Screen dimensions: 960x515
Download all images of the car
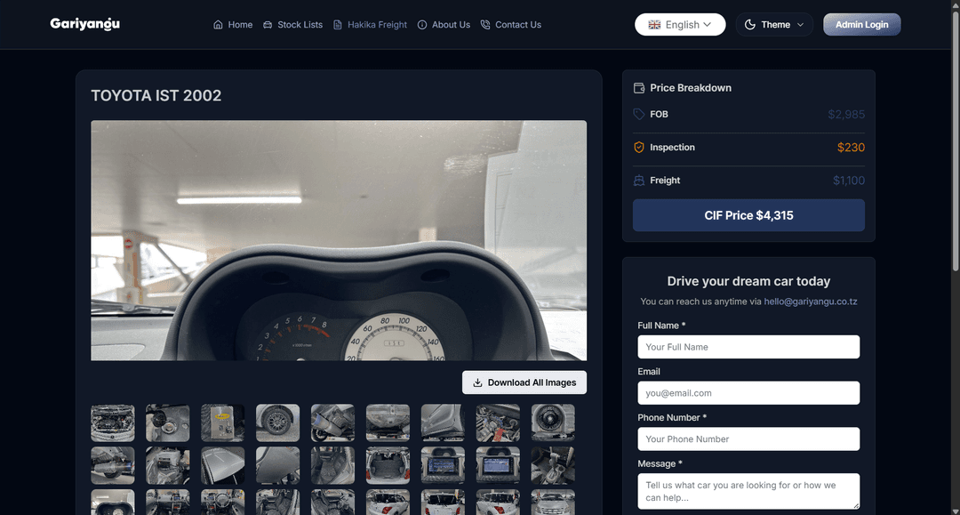tap(524, 382)
